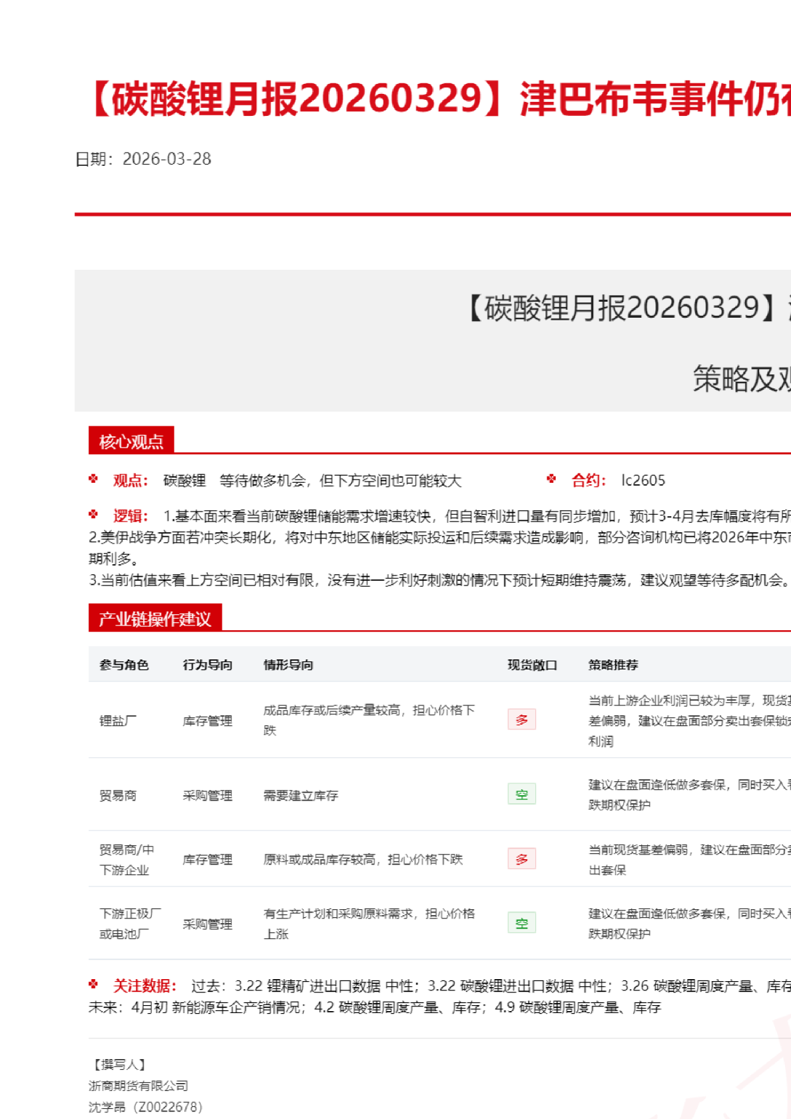Screen dimensions: 791x1119
Task: Click the red bullet icon beside 逻辑
Action: [x=93, y=515]
